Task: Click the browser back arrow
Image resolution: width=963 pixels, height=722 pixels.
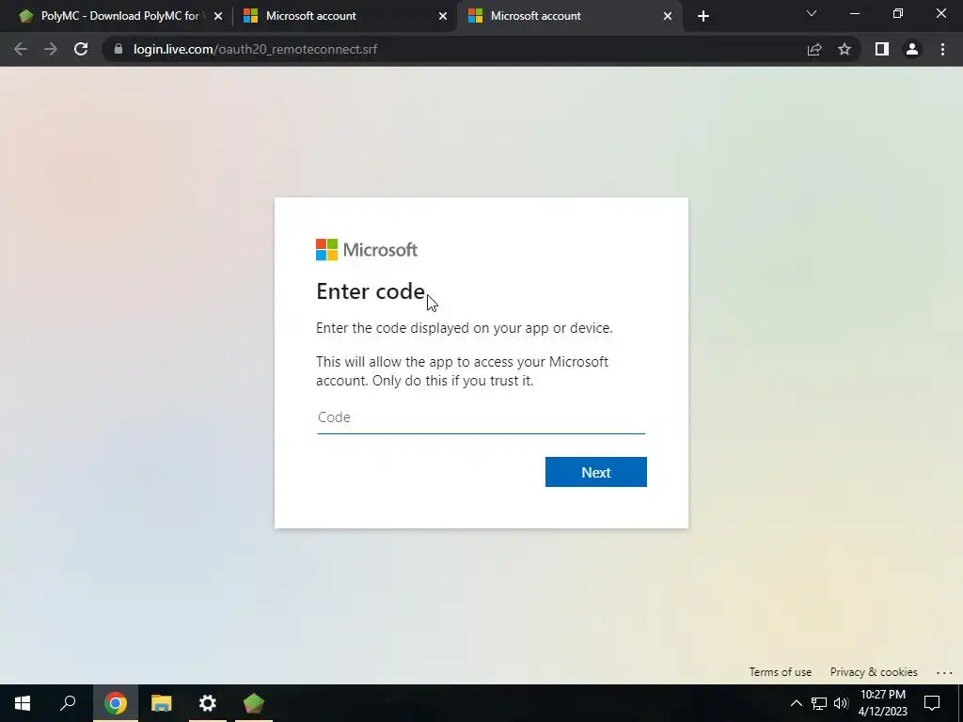Action: 21,49
